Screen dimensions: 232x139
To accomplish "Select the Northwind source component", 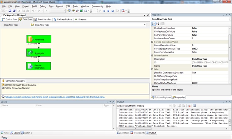I will point(39,39).
